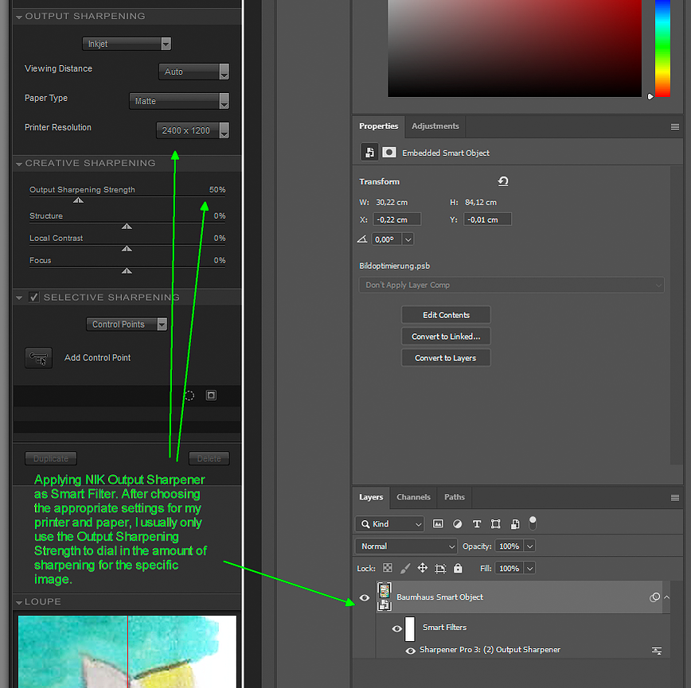The width and height of the screenshot is (691, 688).
Task: Click the smart filter indicator on Baumhaus layer
Action: (x=654, y=597)
